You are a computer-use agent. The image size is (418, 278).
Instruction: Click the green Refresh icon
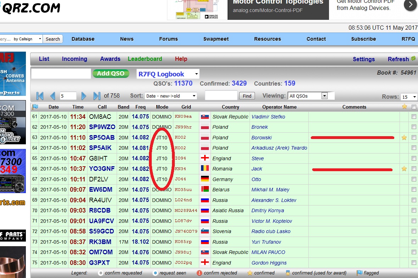(413, 59)
